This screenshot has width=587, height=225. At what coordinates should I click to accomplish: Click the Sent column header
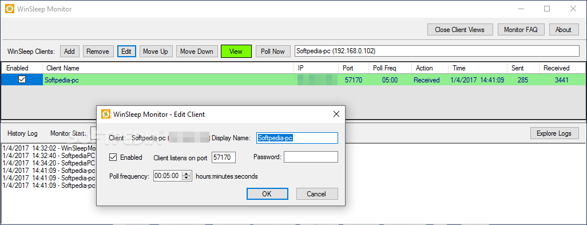coord(523,68)
